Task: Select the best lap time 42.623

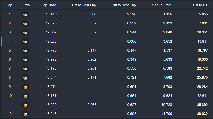Action: click(51, 42)
